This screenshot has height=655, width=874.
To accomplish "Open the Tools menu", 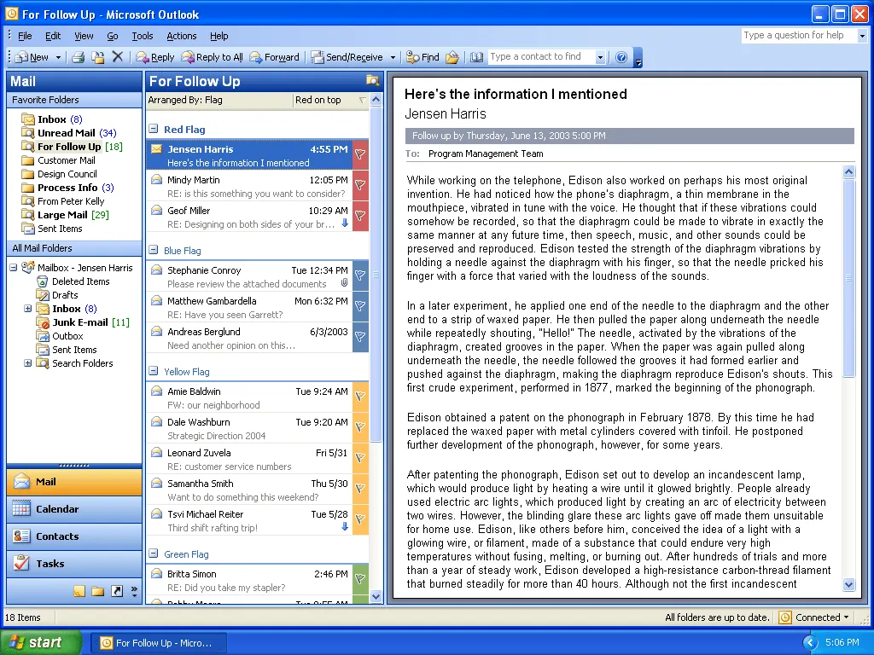I will click(x=143, y=36).
